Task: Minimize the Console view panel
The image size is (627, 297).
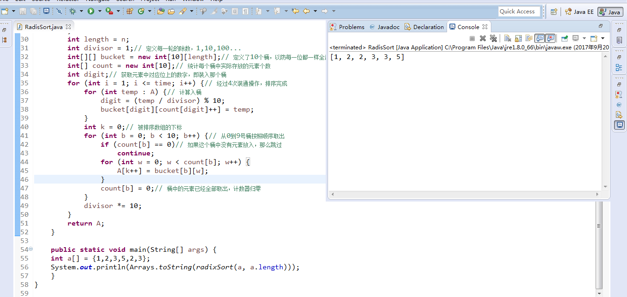Action: tap(601, 26)
